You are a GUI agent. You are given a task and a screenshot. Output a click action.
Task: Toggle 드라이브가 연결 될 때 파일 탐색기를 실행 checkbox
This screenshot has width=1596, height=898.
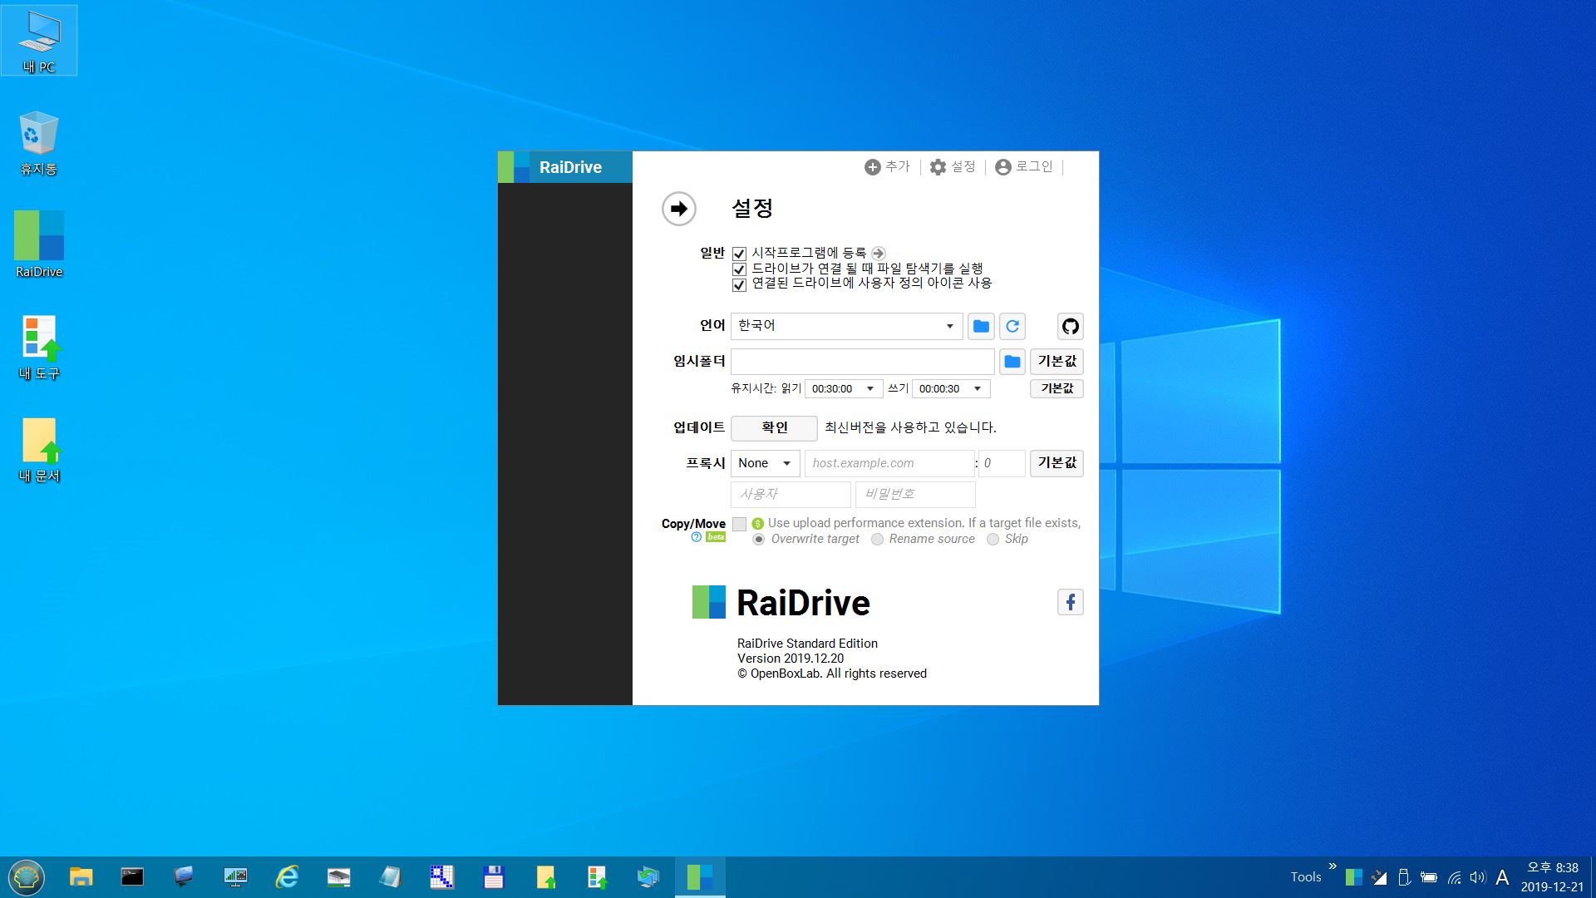739,269
